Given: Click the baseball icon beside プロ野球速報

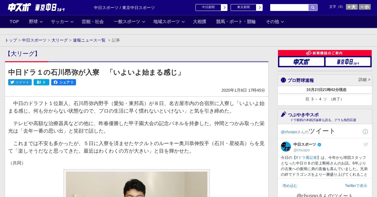Looking at the screenshot, I should tap(283, 80).
